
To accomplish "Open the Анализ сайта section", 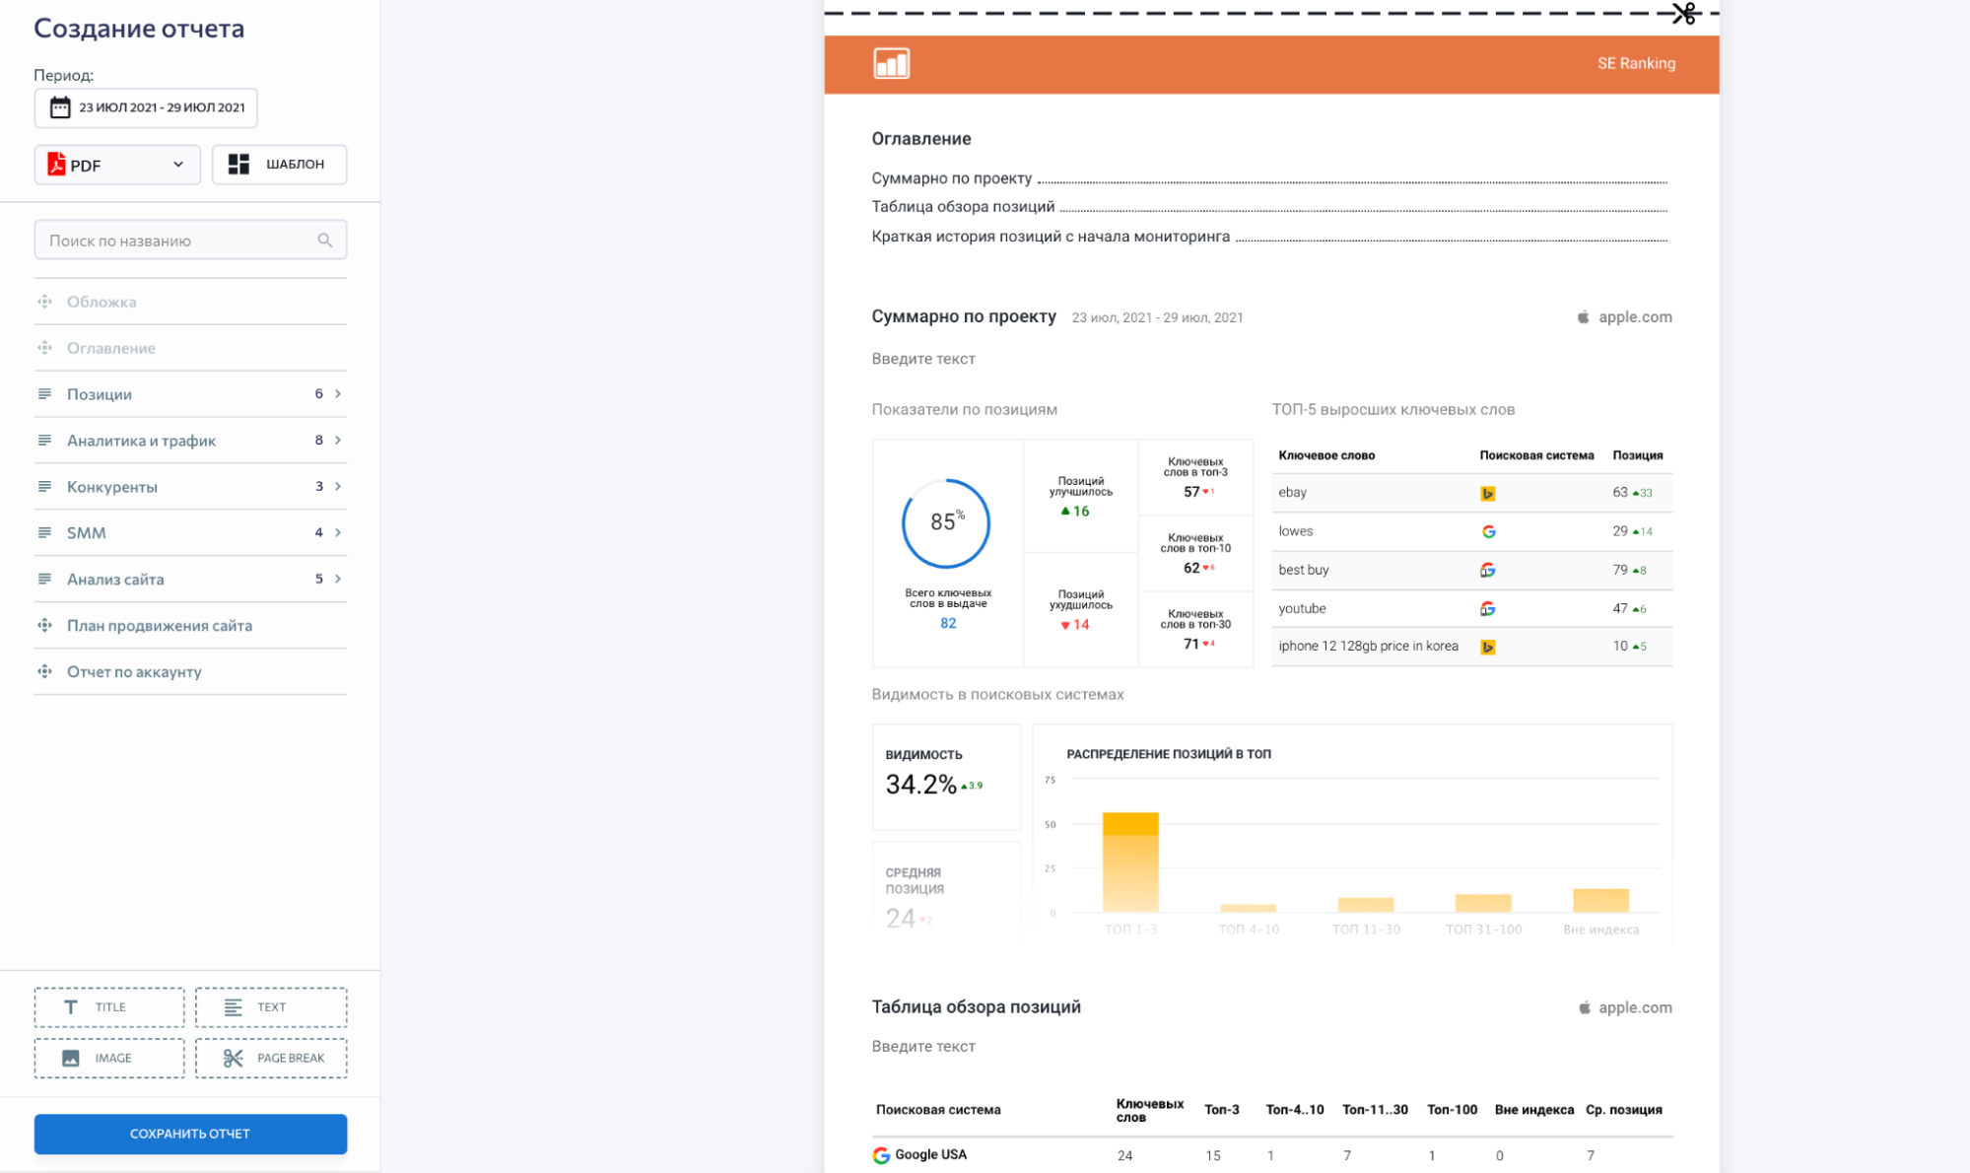I will point(338,580).
